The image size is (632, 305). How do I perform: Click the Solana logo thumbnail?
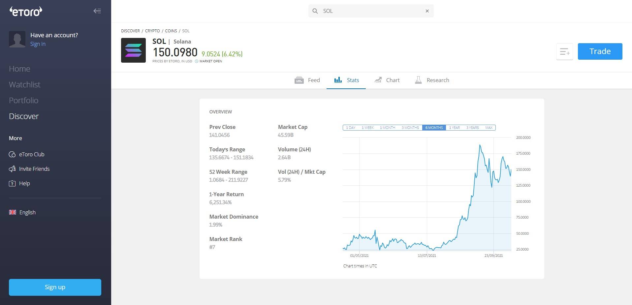(x=133, y=50)
